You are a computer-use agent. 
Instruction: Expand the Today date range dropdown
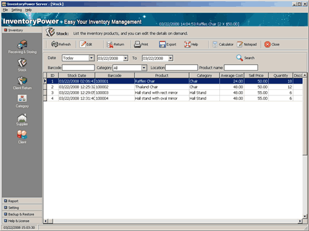[91, 58]
